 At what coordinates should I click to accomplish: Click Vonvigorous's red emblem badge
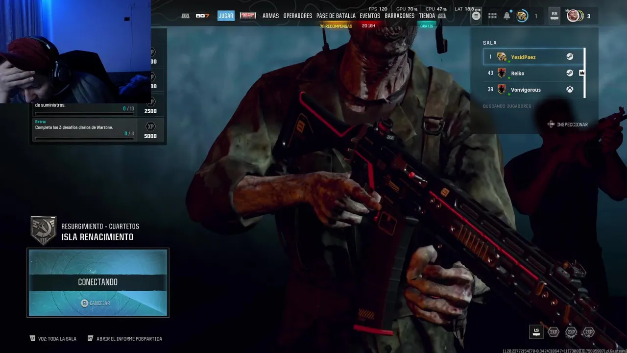502,90
